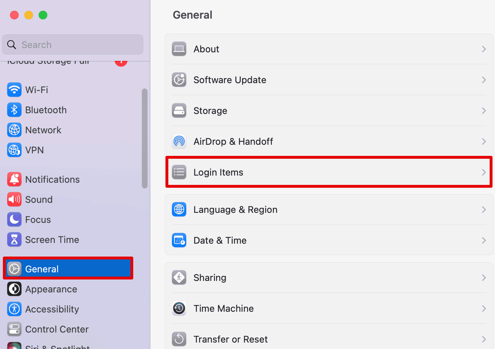Expand the Software Update row chevron
The image size is (495, 349).
pos(484,80)
